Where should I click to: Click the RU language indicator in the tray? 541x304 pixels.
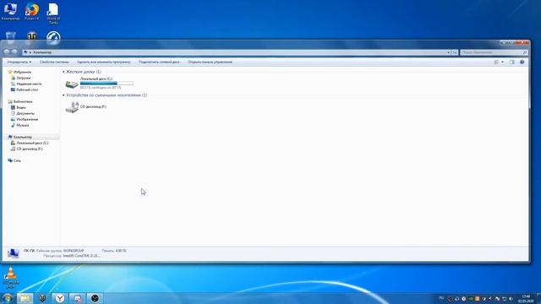pyautogui.click(x=441, y=298)
